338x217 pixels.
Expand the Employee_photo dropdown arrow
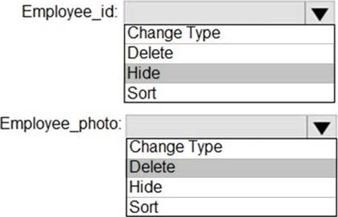coord(322,127)
